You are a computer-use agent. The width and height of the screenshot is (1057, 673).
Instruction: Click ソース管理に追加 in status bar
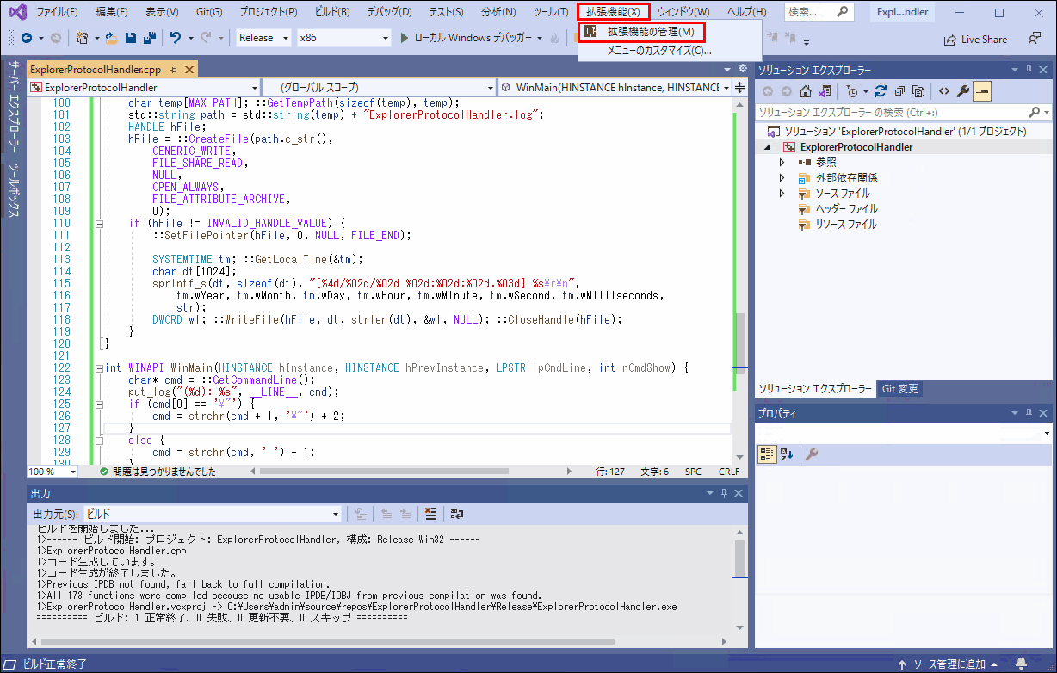pos(949,664)
